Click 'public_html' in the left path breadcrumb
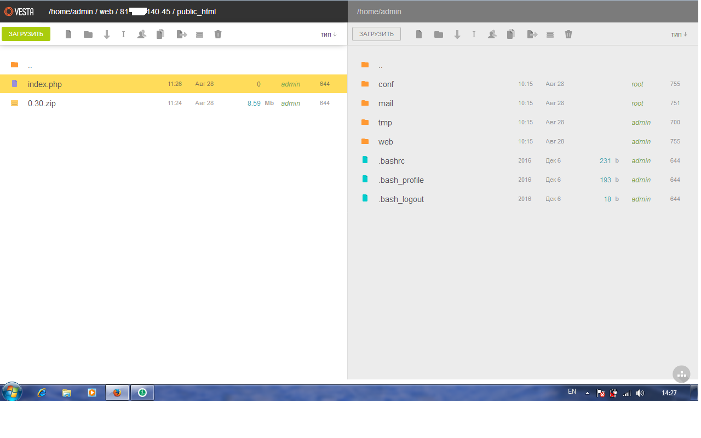Image resolution: width=701 pixels, height=438 pixels. [197, 11]
